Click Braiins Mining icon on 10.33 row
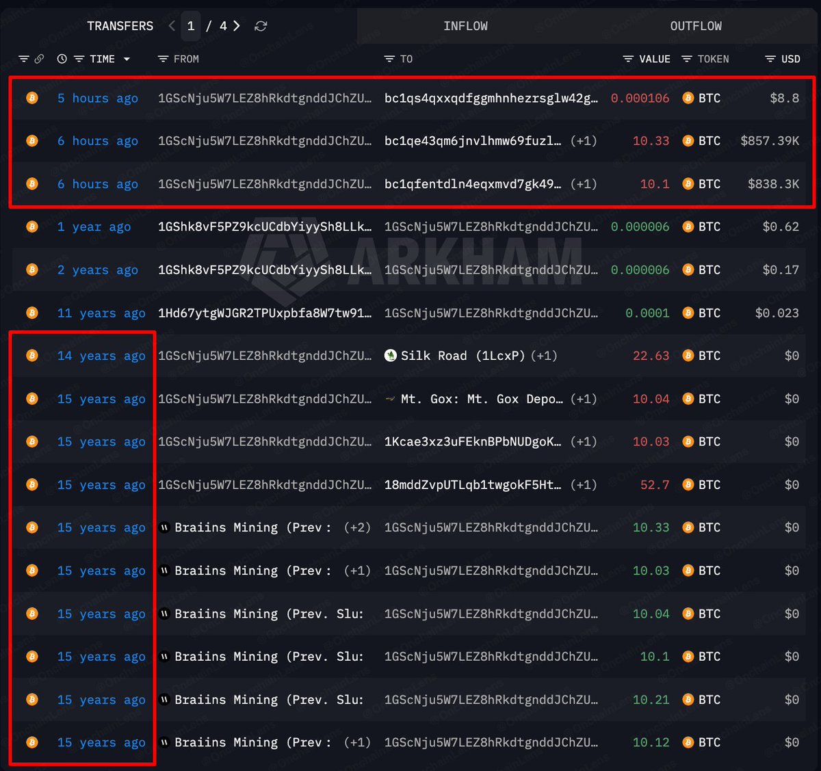This screenshot has height=771, width=821. 164,527
